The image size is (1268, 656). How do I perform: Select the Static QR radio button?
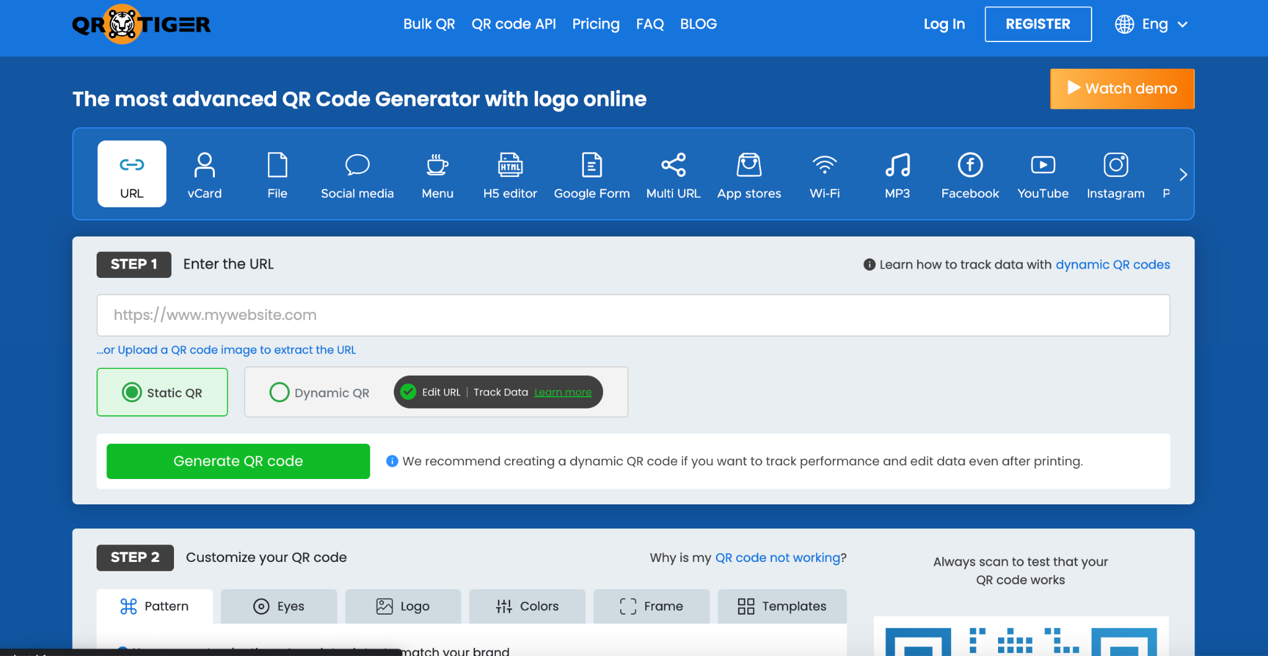[x=132, y=392]
